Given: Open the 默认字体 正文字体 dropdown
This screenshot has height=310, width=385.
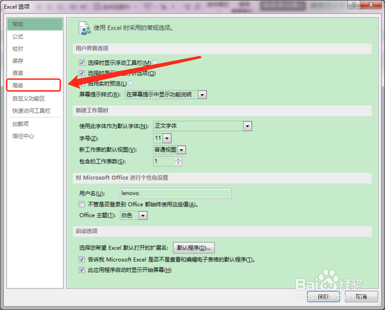Looking at the screenshot, I should click(247, 126).
